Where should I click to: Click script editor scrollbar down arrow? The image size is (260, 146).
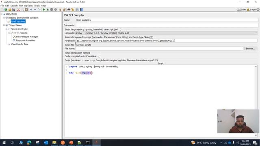[x=256, y=135]
